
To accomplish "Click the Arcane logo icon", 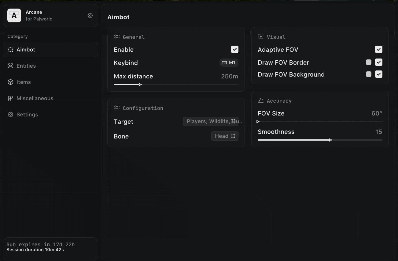I will point(14,16).
